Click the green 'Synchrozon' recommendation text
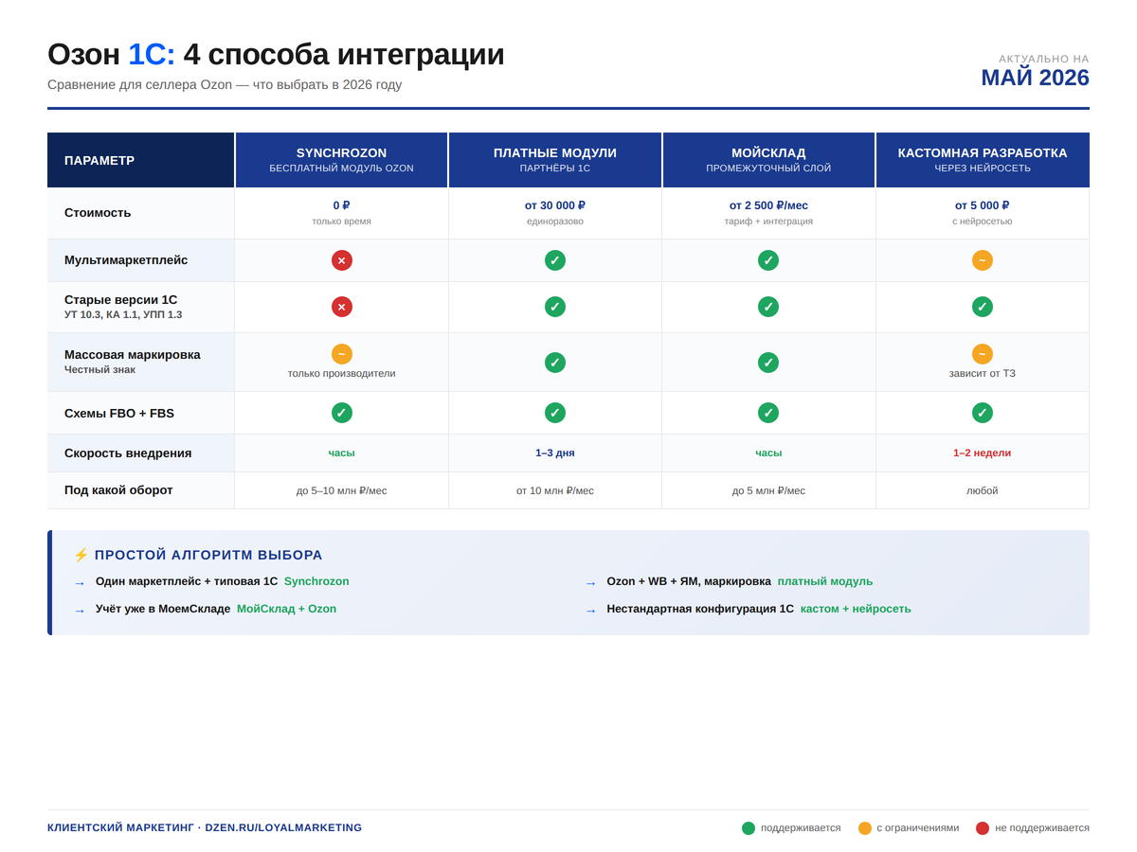 [x=316, y=581]
